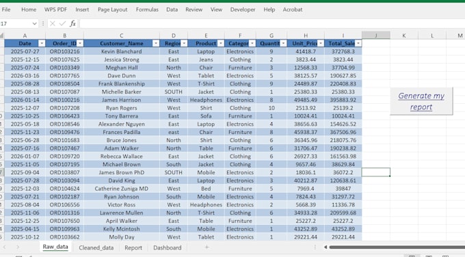Open the File menu
Image resolution: width=465 pixels, height=257 pixels.
[6, 10]
